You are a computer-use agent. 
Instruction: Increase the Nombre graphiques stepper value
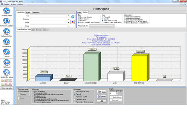click(x=117, y=93)
